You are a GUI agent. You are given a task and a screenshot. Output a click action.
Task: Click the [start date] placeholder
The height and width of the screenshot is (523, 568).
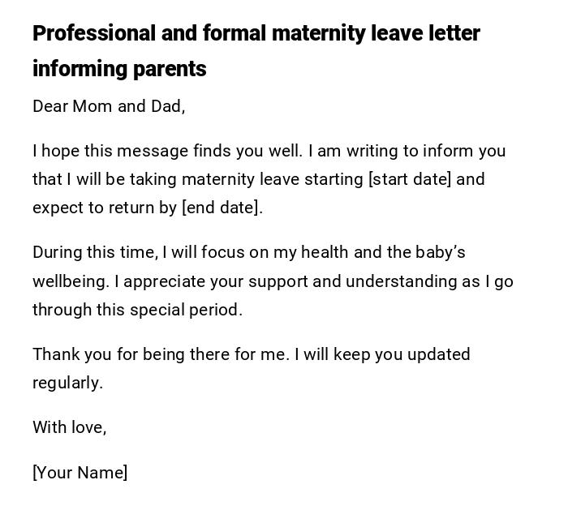[x=410, y=179]
